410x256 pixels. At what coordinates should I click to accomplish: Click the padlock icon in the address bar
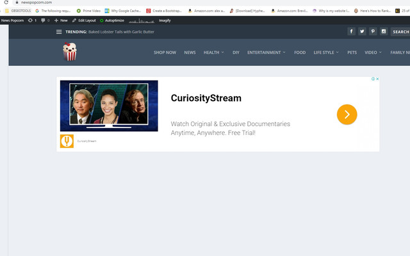pos(17,3)
